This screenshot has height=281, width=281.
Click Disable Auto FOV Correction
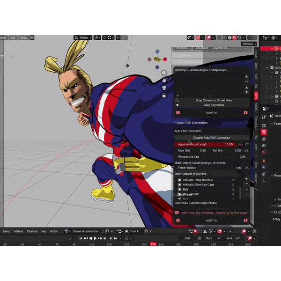click(212, 138)
